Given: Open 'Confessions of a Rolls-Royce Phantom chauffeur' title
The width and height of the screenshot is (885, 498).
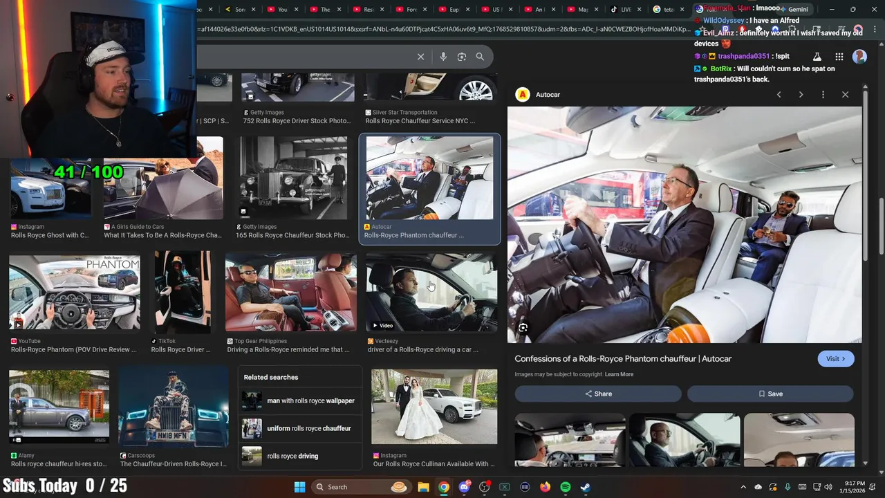Looking at the screenshot, I should [623, 358].
